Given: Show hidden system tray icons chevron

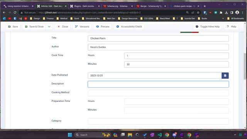Looking at the screenshot, I should 235,135.
